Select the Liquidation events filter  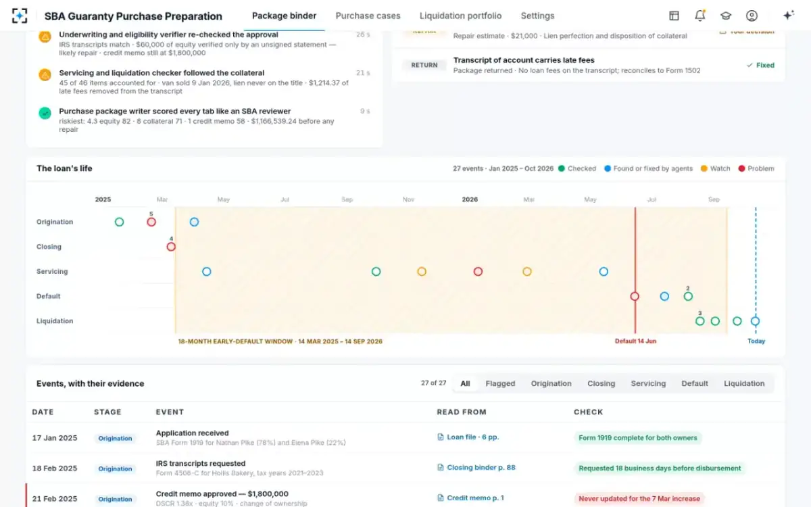(x=744, y=383)
